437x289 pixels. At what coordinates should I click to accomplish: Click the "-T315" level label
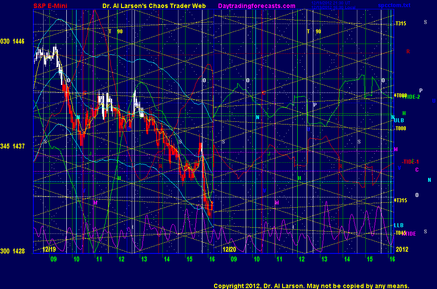pyautogui.click(x=400, y=24)
